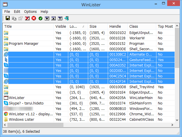This screenshot has height=137, width=182.
Task: Sort by the Top Most column header
Action: (x=165, y=27)
